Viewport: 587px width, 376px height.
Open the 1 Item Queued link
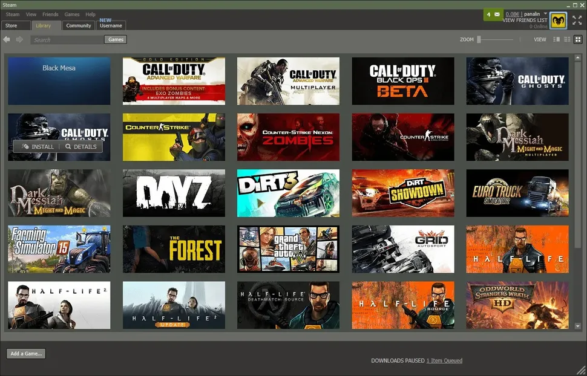(444, 361)
